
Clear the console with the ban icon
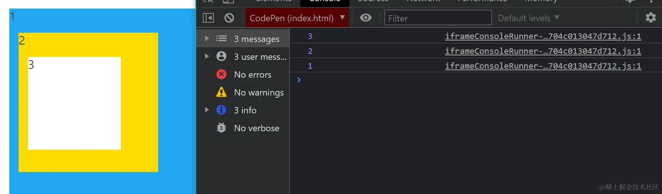pos(229,18)
